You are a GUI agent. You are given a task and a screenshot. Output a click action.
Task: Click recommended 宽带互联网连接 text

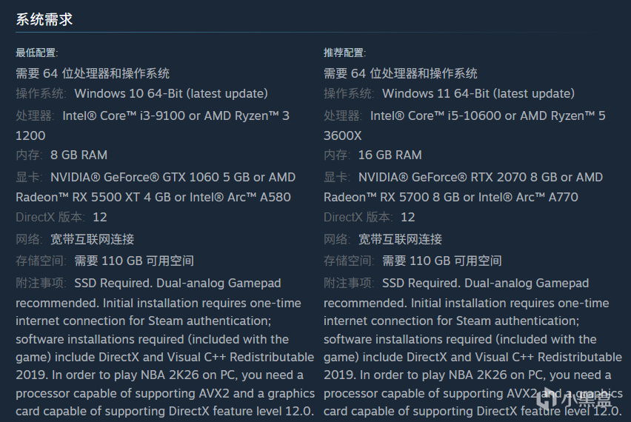(400, 239)
